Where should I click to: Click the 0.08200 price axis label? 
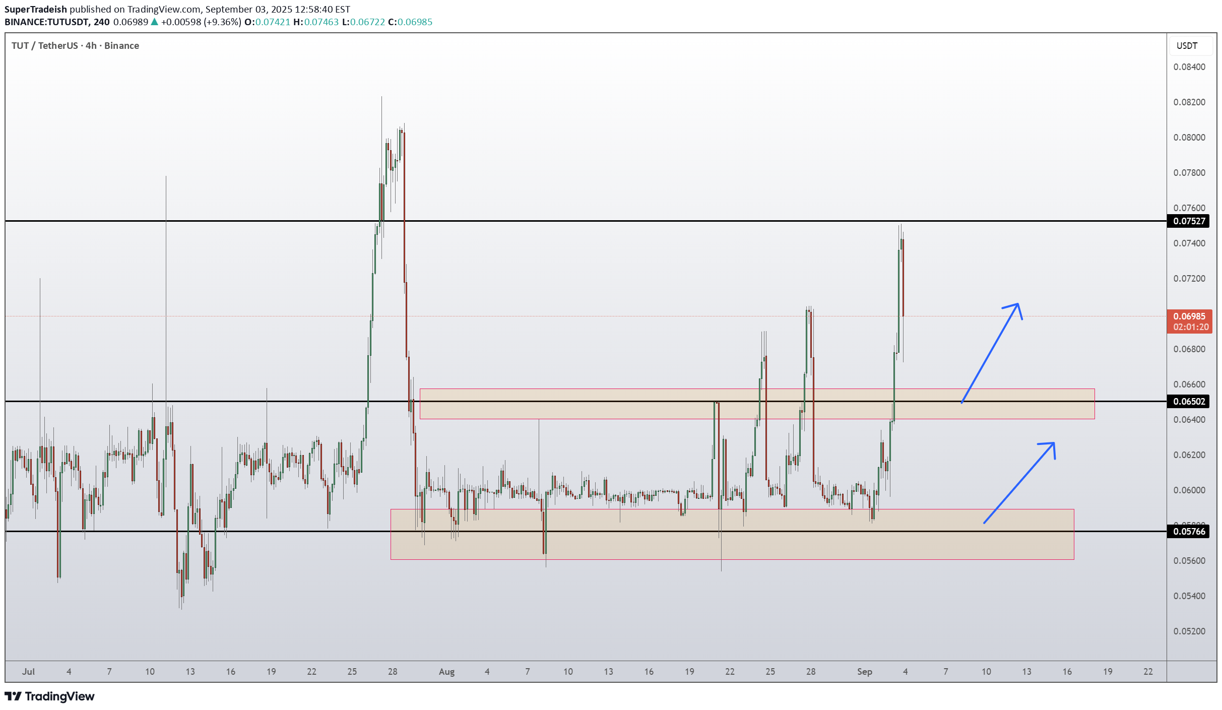pos(1189,102)
